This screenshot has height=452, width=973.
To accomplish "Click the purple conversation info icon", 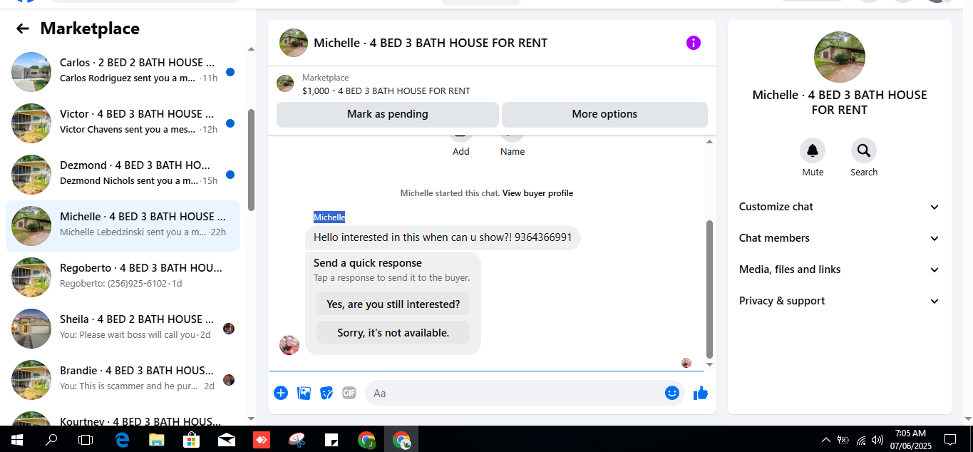I will pyautogui.click(x=694, y=43).
